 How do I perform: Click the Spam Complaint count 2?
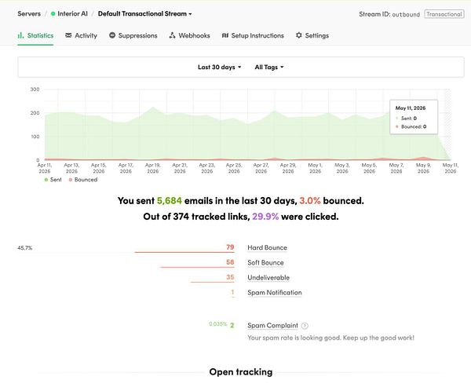[232, 325]
